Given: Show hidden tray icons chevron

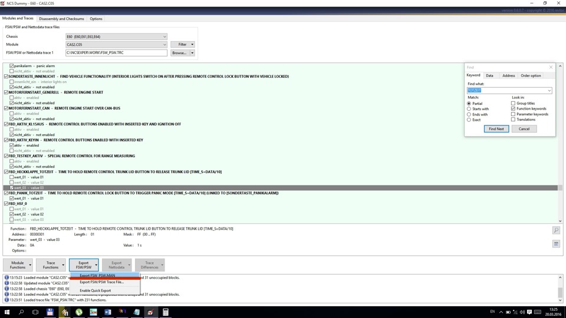Looking at the screenshot, I should (501, 312).
